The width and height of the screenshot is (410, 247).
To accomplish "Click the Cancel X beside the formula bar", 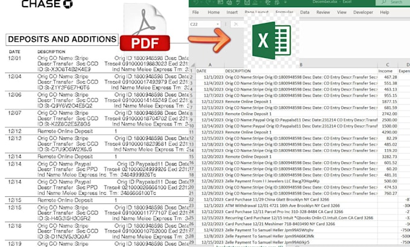I will click(x=236, y=24).
